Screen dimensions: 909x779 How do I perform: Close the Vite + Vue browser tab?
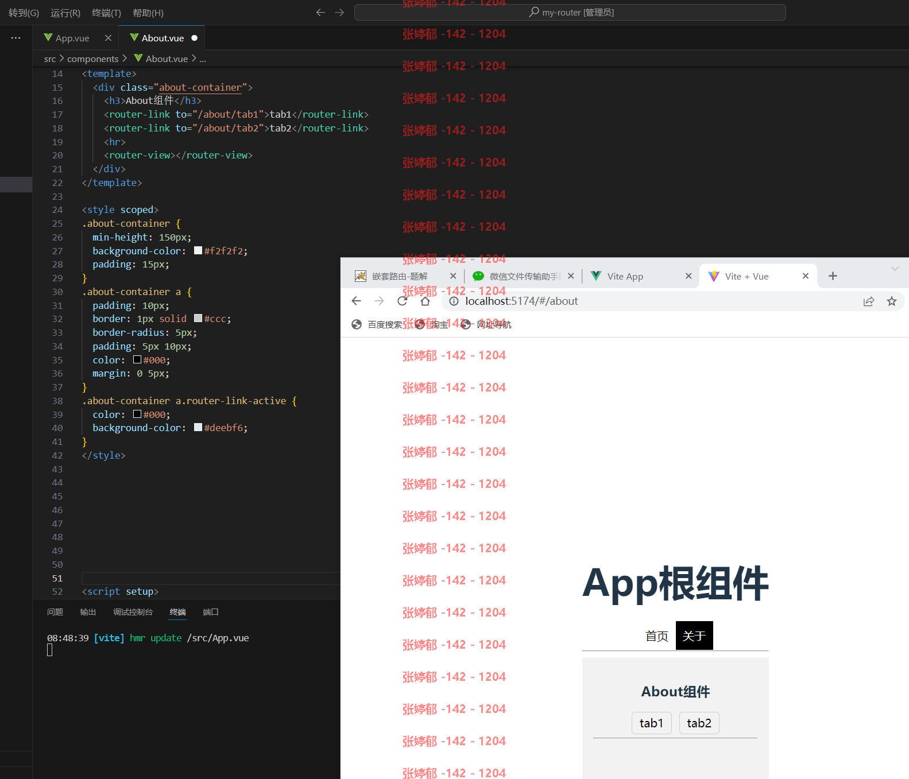pos(806,276)
